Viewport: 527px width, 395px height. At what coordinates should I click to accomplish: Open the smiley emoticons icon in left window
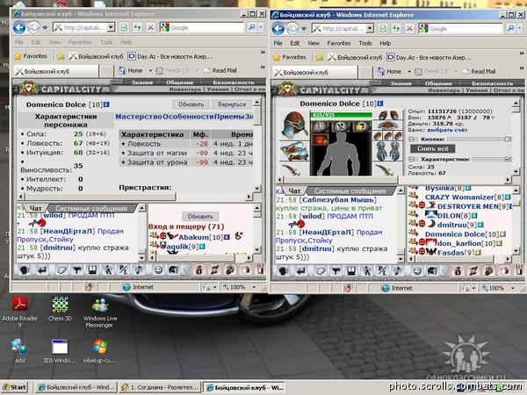pyautogui.click(x=158, y=270)
